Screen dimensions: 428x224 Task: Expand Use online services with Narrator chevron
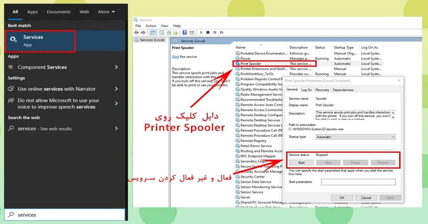[x=116, y=89]
